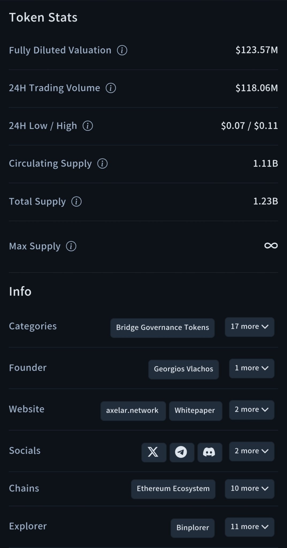Open the Binplorer explorer link

pyautogui.click(x=193, y=528)
